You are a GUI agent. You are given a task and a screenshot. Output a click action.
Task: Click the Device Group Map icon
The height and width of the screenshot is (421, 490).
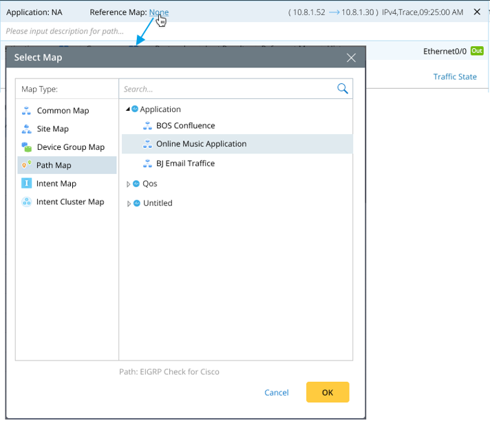click(x=27, y=147)
